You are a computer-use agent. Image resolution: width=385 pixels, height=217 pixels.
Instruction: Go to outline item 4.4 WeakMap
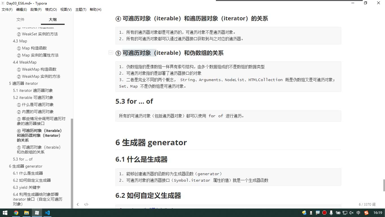pos(25,62)
